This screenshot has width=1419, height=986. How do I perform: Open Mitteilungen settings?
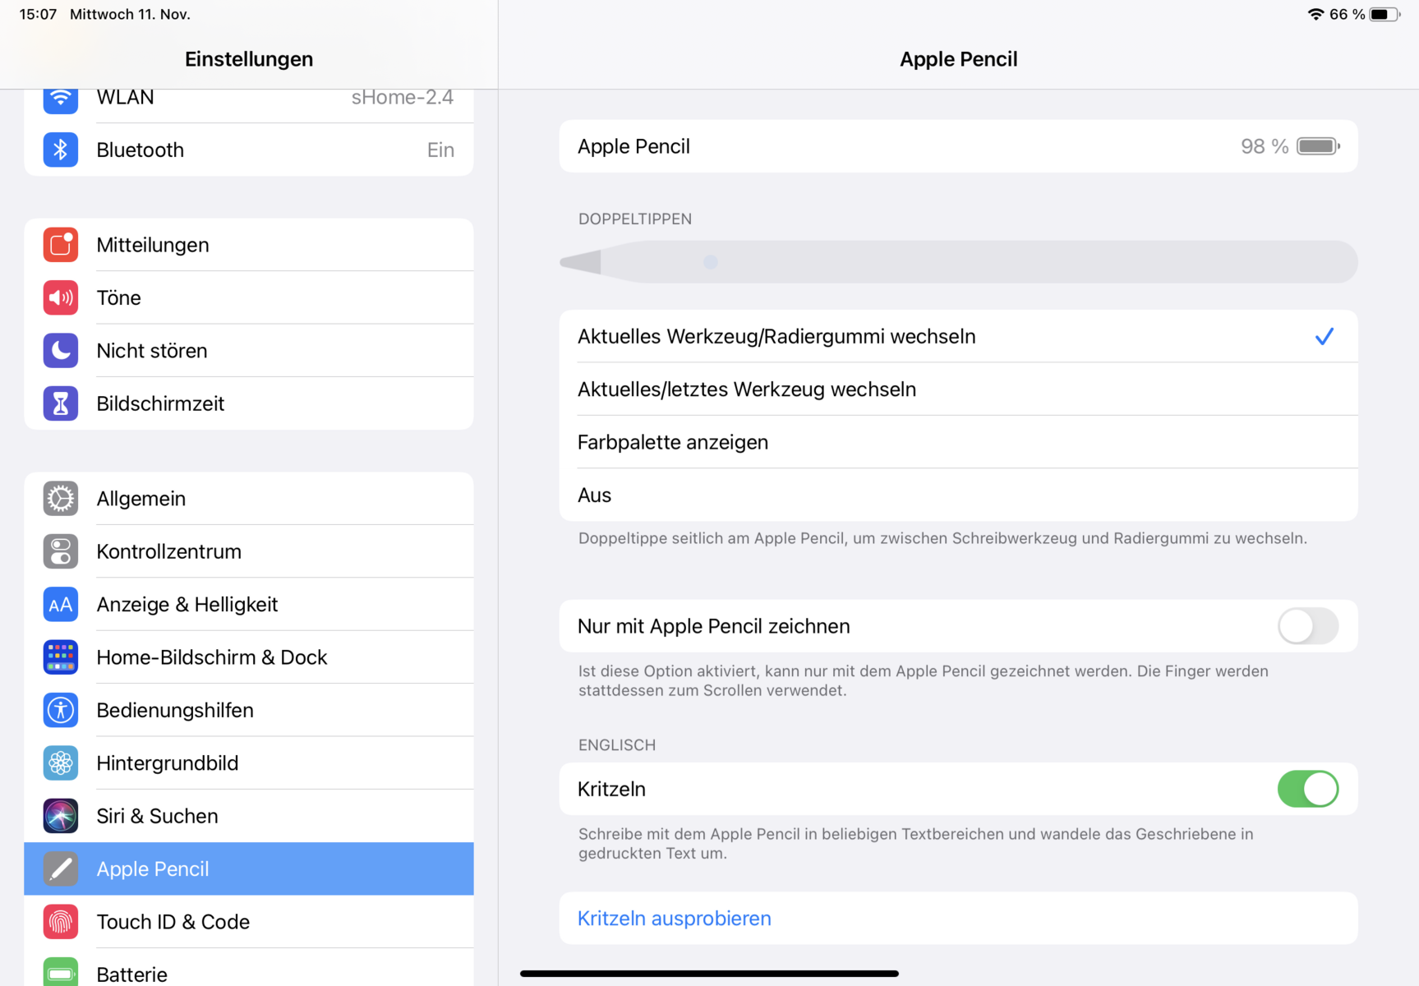pyautogui.click(x=249, y=245)
